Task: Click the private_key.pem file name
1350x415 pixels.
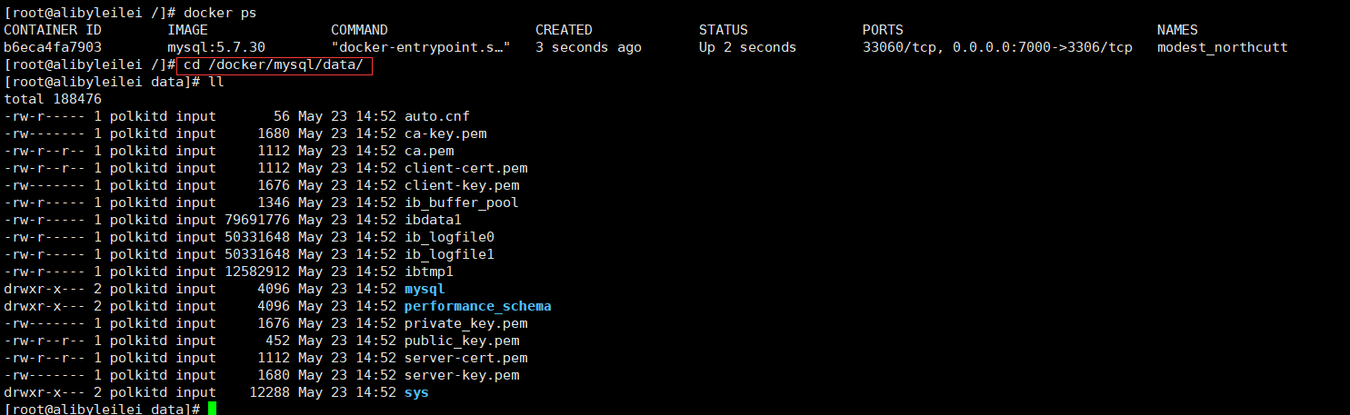Action: point(466,323)
